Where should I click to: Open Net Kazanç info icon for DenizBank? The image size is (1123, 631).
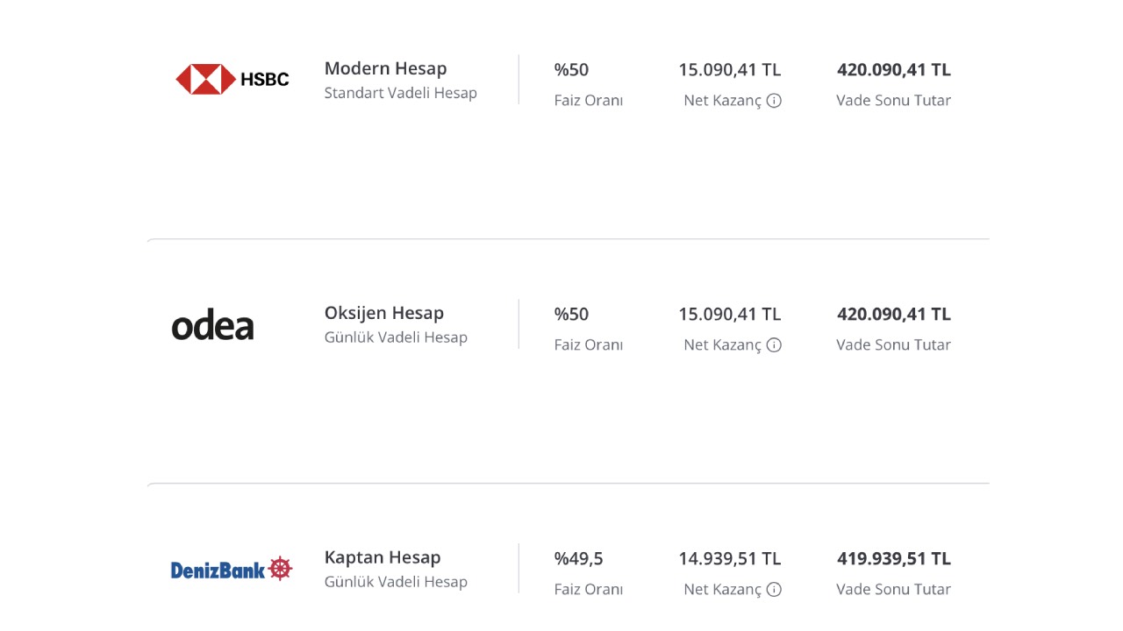[774, 590]
